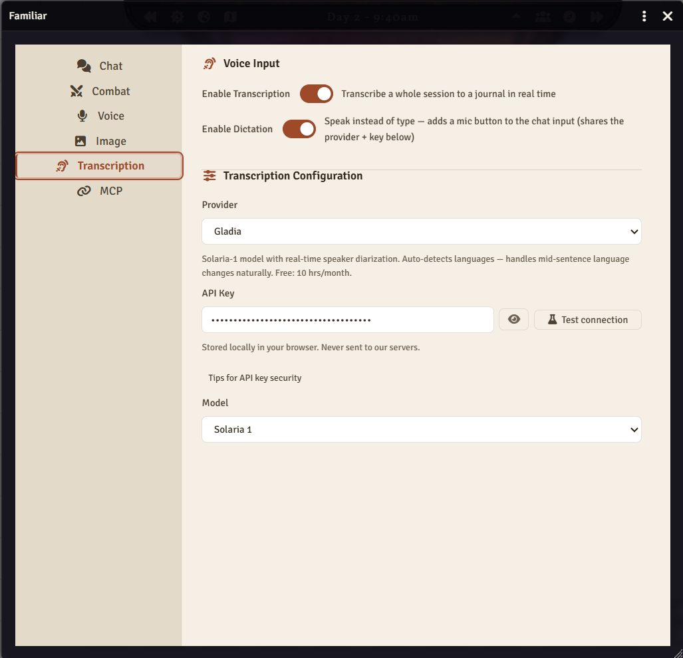Reveal the API key with eye icon
The height and width of the screenshot is (658, 683).
click(513, 320)
